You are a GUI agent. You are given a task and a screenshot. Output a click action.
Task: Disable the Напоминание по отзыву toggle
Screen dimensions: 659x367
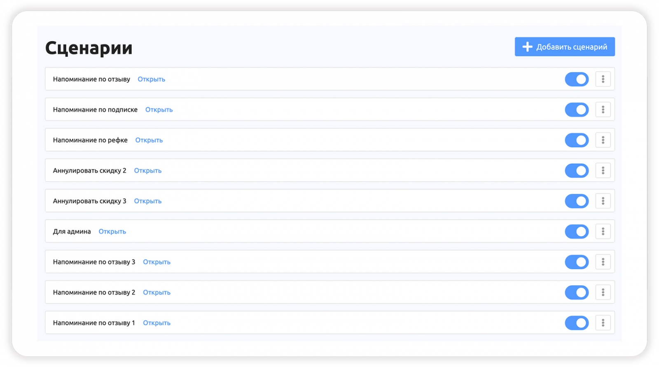pos(577,79)
